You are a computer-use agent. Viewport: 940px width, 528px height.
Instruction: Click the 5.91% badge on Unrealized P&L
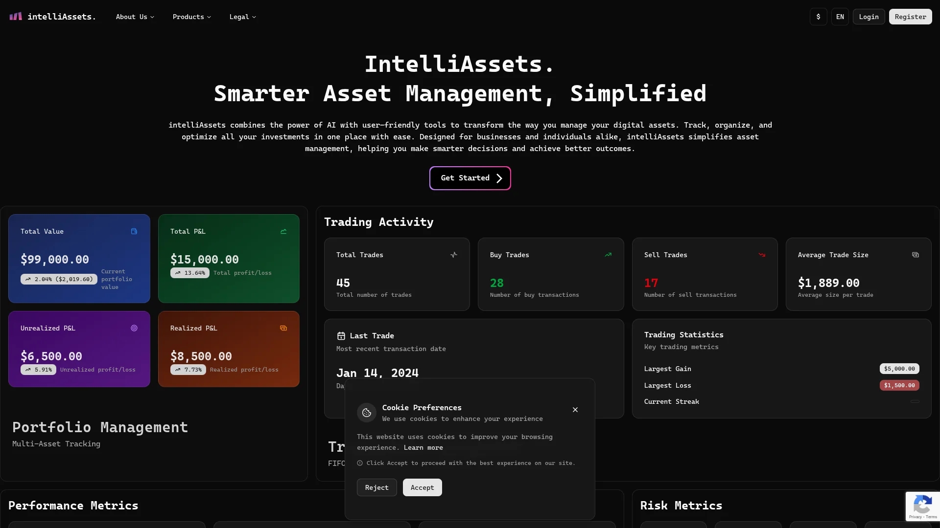[x=38, y=370]
